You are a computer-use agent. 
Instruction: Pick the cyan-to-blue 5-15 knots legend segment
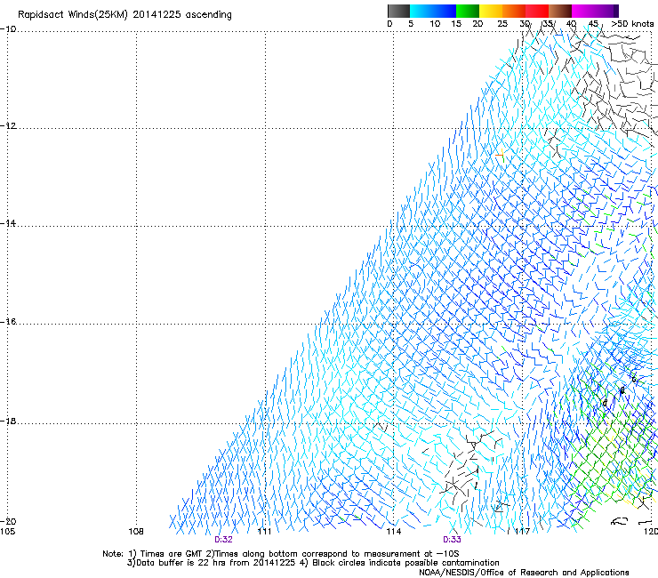point(433,11)
